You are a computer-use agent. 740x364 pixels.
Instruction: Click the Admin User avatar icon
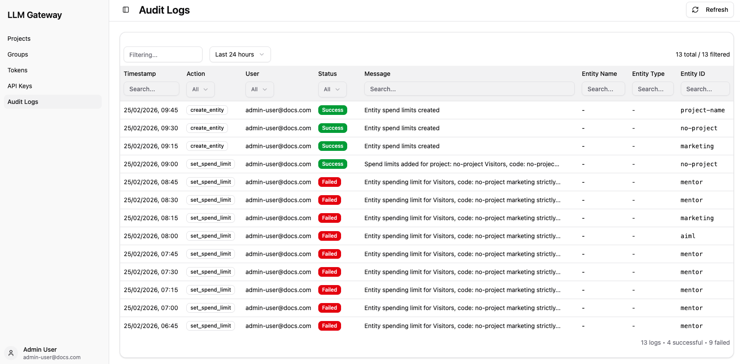coord(11,353)
